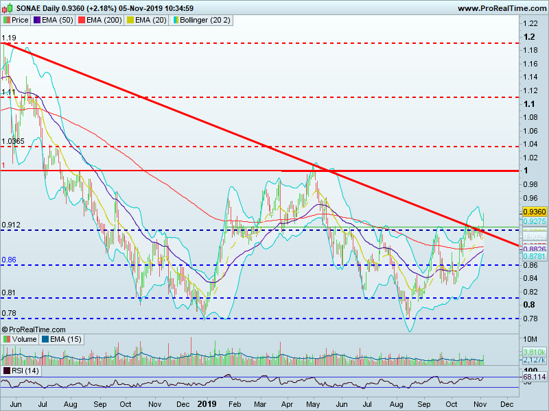Click the candlestick chart icon beside SONAE
The image size is (549, 411).
tap(8, 8)
